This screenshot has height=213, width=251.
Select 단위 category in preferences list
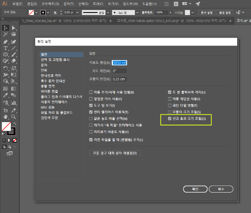[44, 70]
